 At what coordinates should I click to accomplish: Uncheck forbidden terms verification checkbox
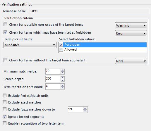pyautogui.click(x=5, y=32)
